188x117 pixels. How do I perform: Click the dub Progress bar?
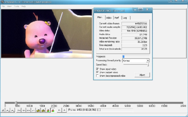point(136,57)
